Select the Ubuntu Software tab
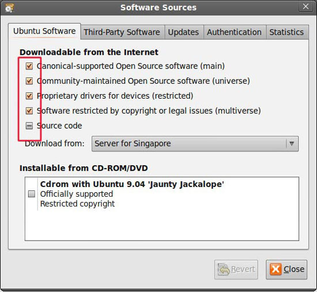The width and height of the screenshot is (317, 292). 44,31
